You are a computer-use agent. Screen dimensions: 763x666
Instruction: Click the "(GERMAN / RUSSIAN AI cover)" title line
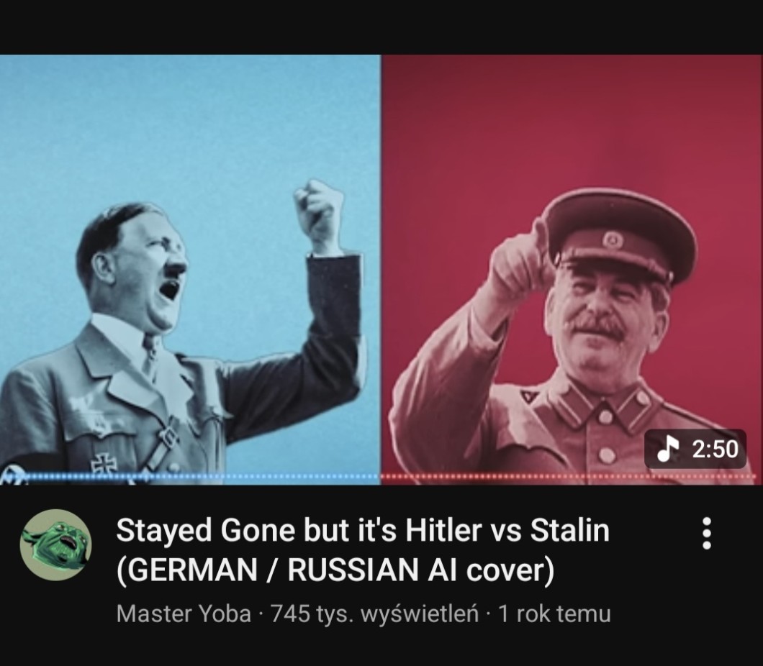click(335, 569)
